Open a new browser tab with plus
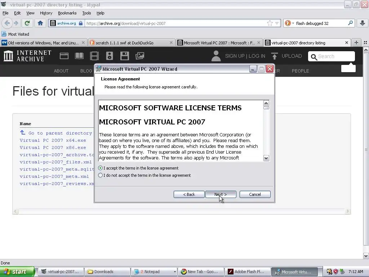Image resolution: width=369 pixels, height=277 pixels. [x=356, y=43]
